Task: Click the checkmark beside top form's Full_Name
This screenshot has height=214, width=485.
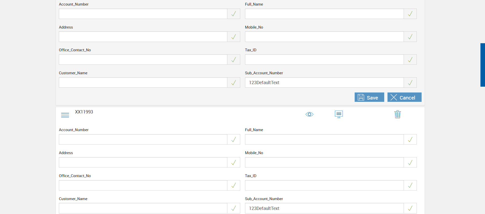Action: [x=410, y=14]
